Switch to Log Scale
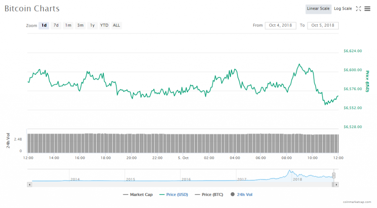This screenshot has height=208, width=377. (x=343, y=9)
